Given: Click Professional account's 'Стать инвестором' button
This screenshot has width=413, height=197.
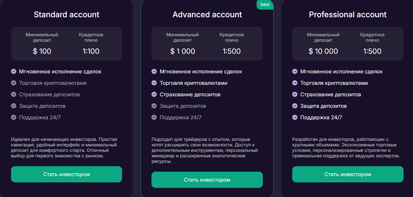Looking at the screenshot, I should [x=347, y=174].
